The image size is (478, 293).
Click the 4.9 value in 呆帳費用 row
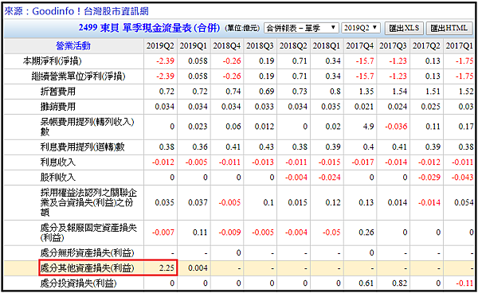(x=368, y=127)
